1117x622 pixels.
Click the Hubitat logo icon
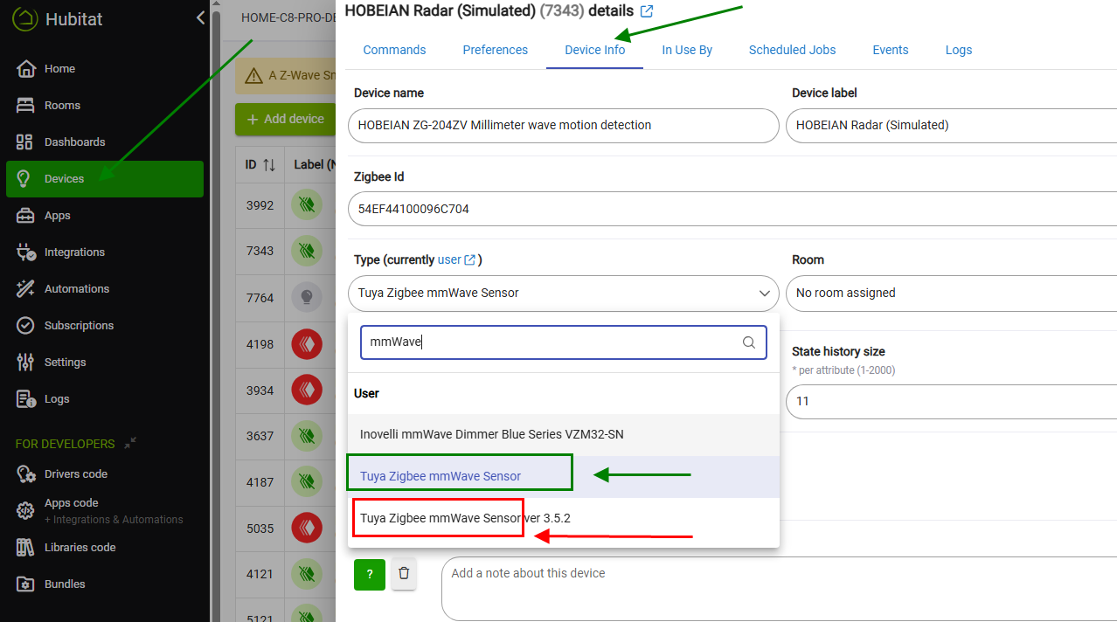(24, 18)
